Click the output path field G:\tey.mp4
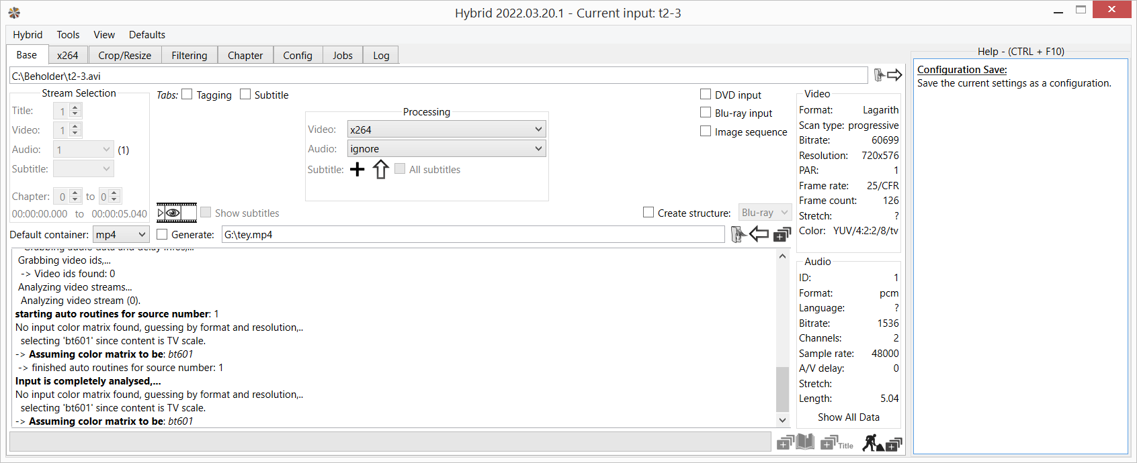The image size is (1137, 463). tap(473, 234)
